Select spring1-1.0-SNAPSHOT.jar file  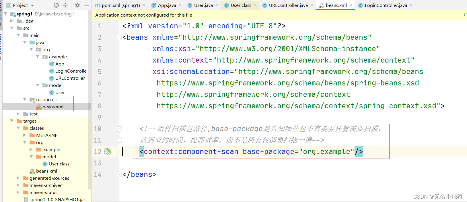[57, 199]
